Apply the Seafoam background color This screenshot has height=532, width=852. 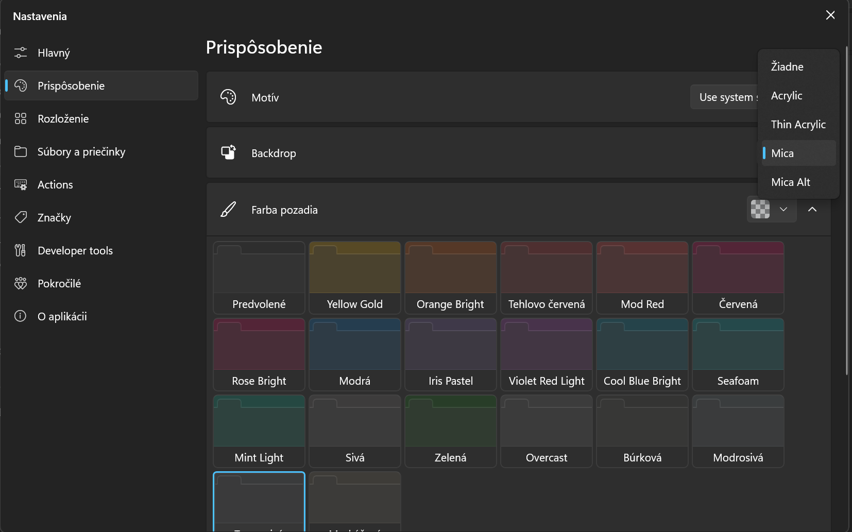pyautogui.click(x=738, y=354)
